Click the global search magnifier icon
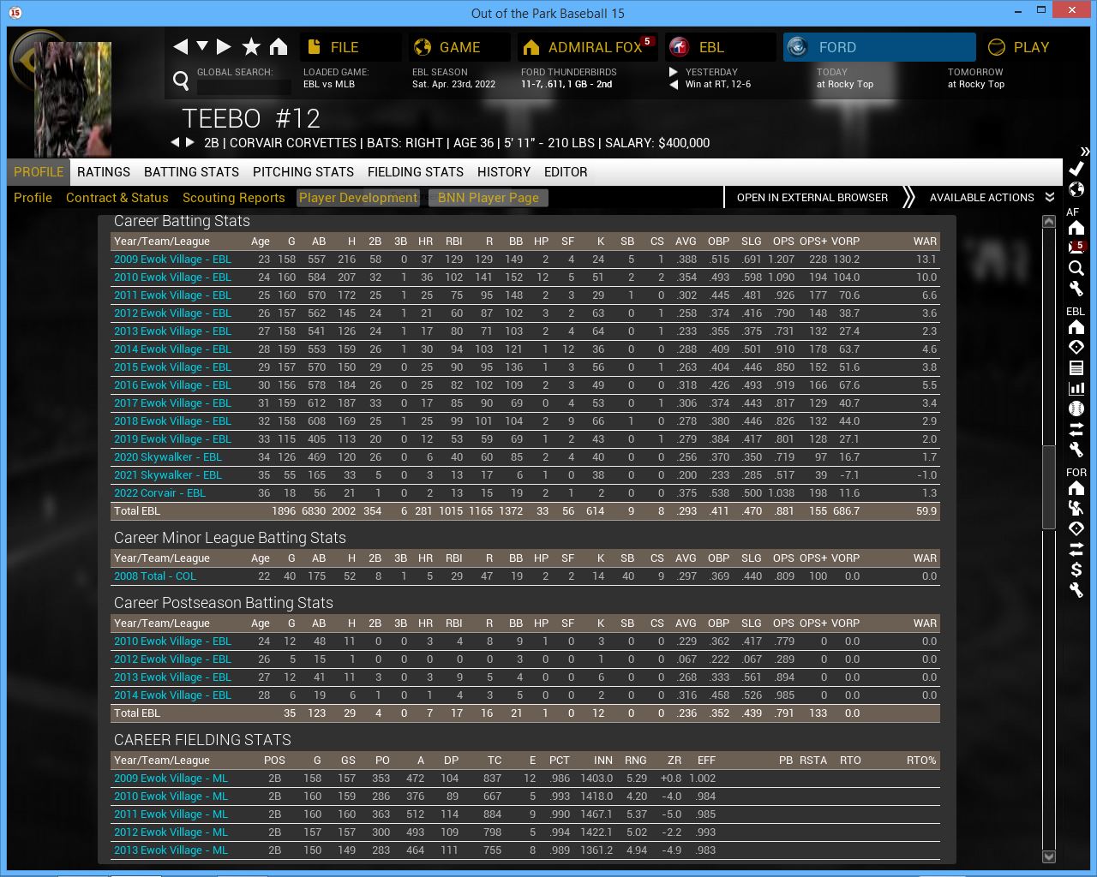1097x877 pixels. [x=181, y=81]
